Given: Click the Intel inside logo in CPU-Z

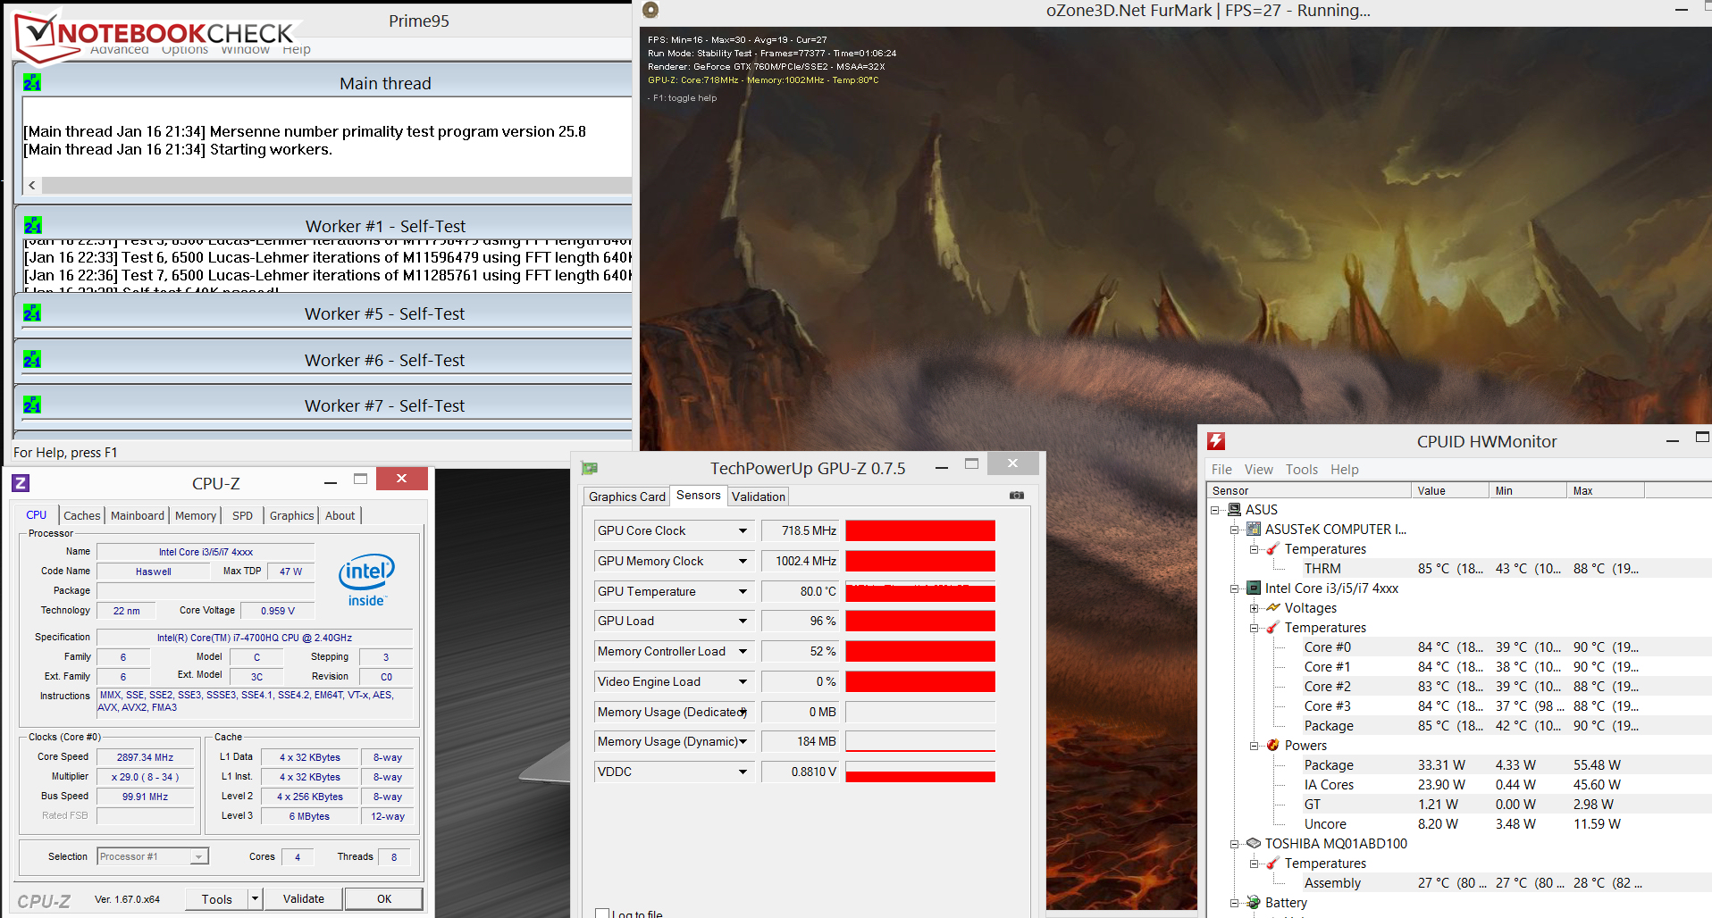Looking at the screenshot, I should click(x=366, y=580).
